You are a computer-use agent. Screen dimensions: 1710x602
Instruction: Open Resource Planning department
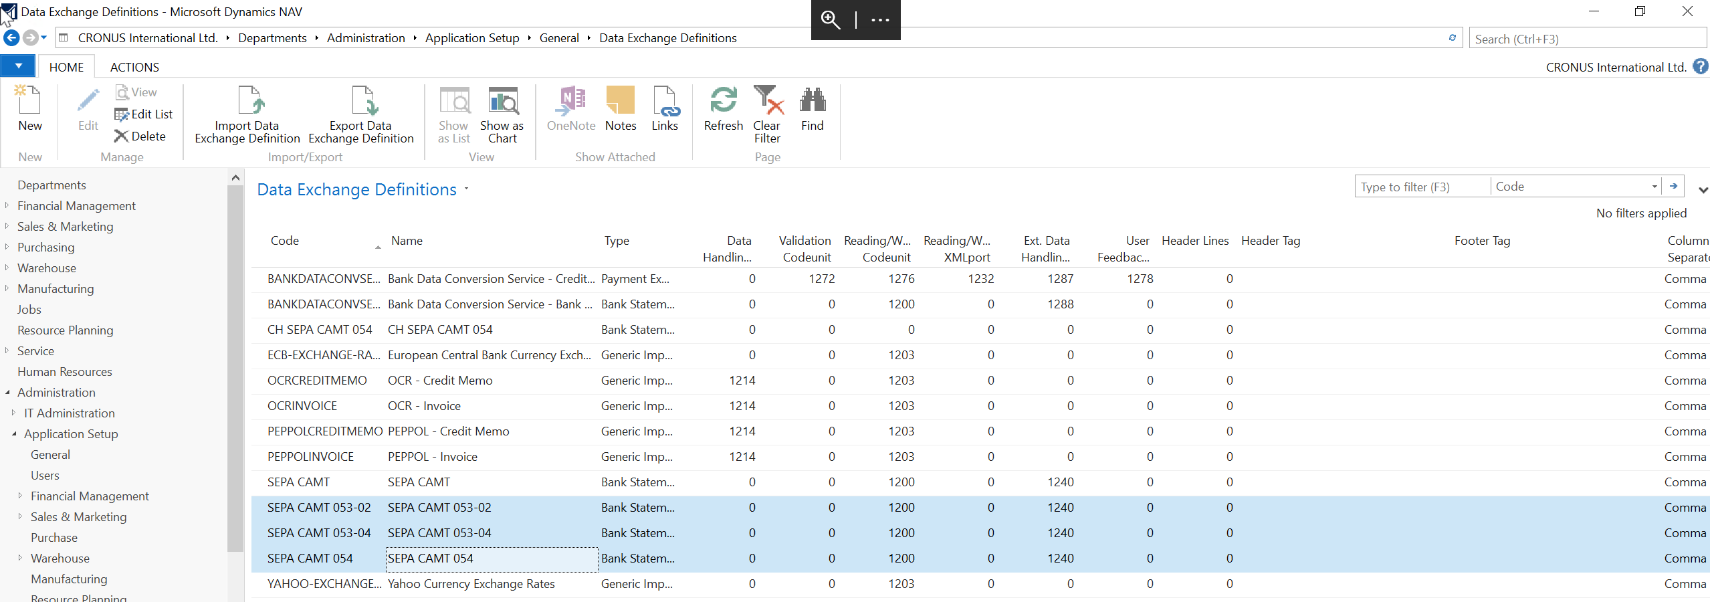(x=66, y=330)
